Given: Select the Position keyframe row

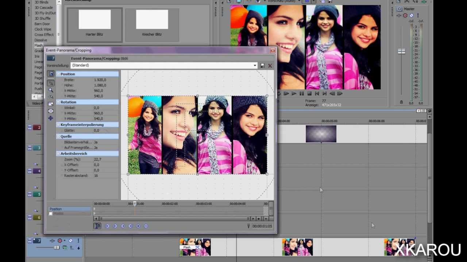Looking at the screenshot, I should [x=69, y=209].
